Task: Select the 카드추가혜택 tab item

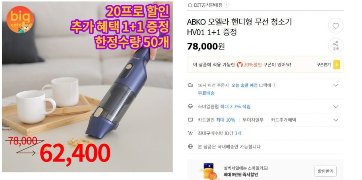Action: click(284, 120)
